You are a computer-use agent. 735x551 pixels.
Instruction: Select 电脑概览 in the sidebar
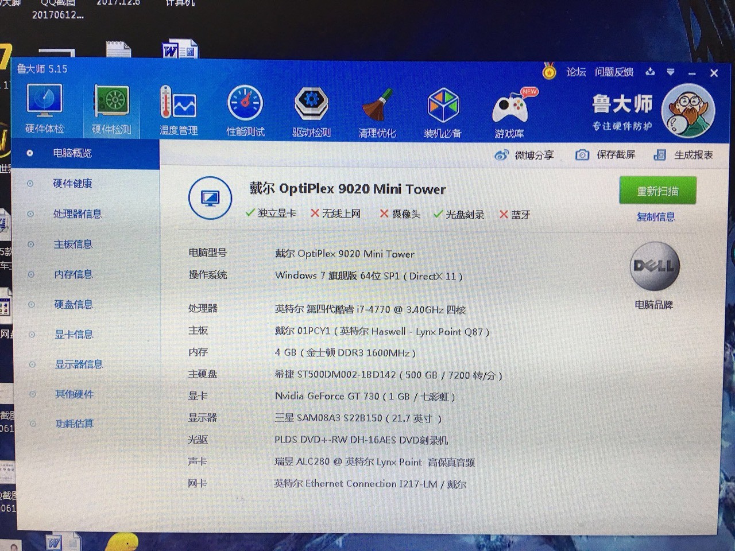coord(85,153)
